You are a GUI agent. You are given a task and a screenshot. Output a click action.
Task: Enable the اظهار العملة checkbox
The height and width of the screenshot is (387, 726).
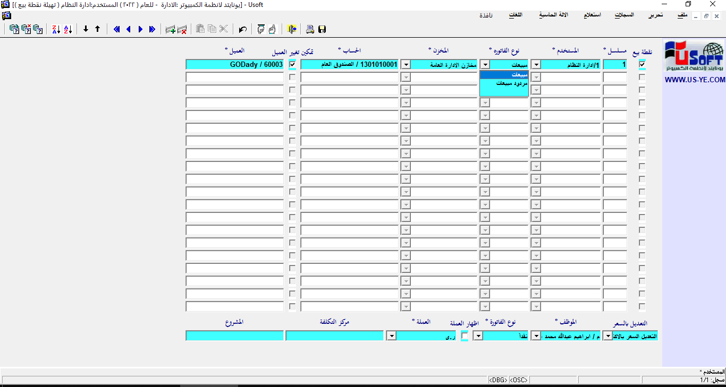tap(465, 336)
